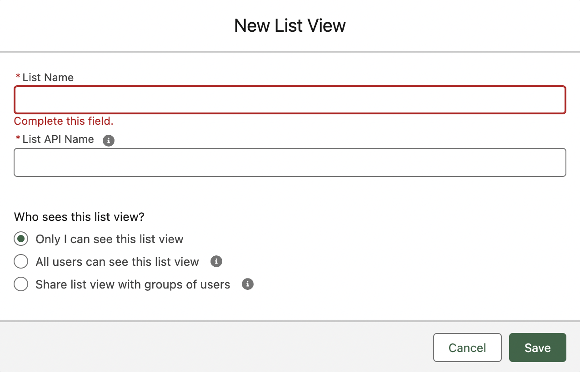Image resolution: width=580 pixels, height=372 pixels.
Task: Save the new list view
Action: click(x=538, y=348)
